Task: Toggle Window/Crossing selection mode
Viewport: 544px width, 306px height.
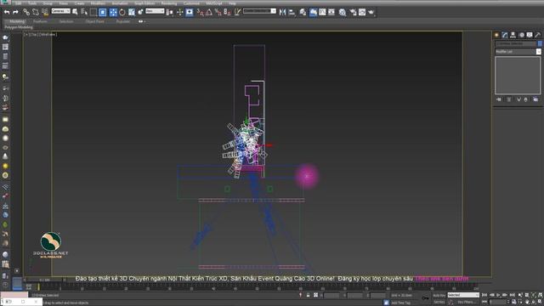Action: 103,12
